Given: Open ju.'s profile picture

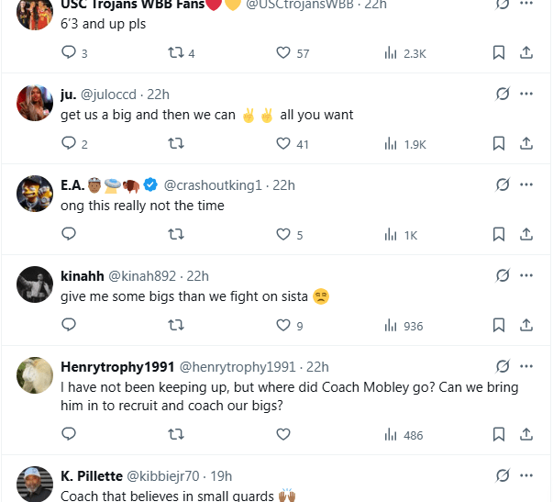Looking at the screenshot, I should pos(35,103).
